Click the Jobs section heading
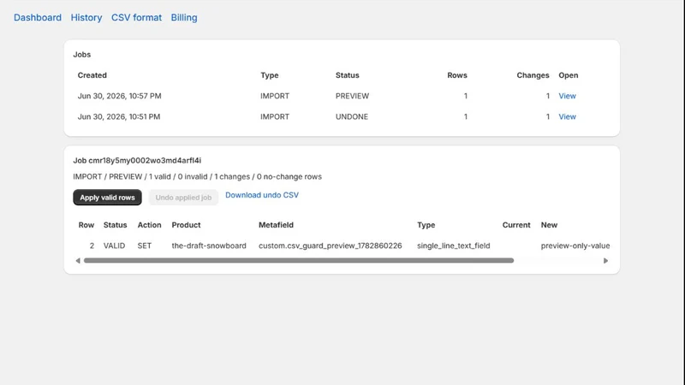This screenshot has height=385, width=685. pos(81,55)
